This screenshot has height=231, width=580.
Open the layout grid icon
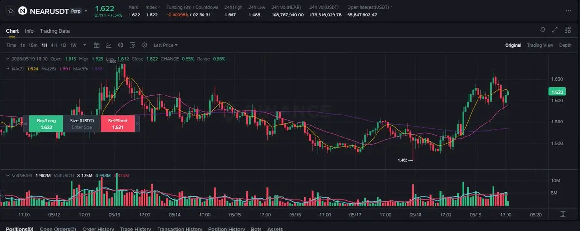coord(567,30)
